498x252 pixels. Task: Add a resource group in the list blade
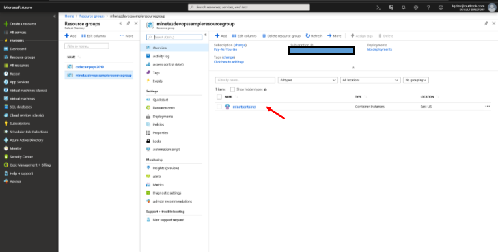(x=70, y=36)
